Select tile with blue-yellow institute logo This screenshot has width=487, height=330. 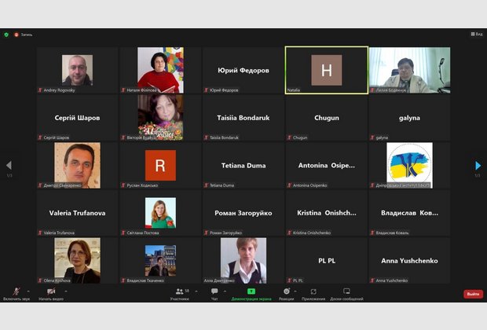pos(409,165)
